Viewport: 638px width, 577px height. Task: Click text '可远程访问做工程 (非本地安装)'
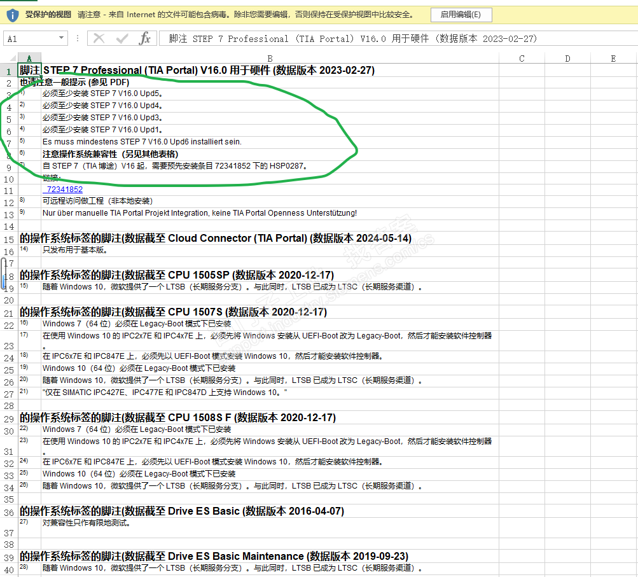[x=98, y=200]
